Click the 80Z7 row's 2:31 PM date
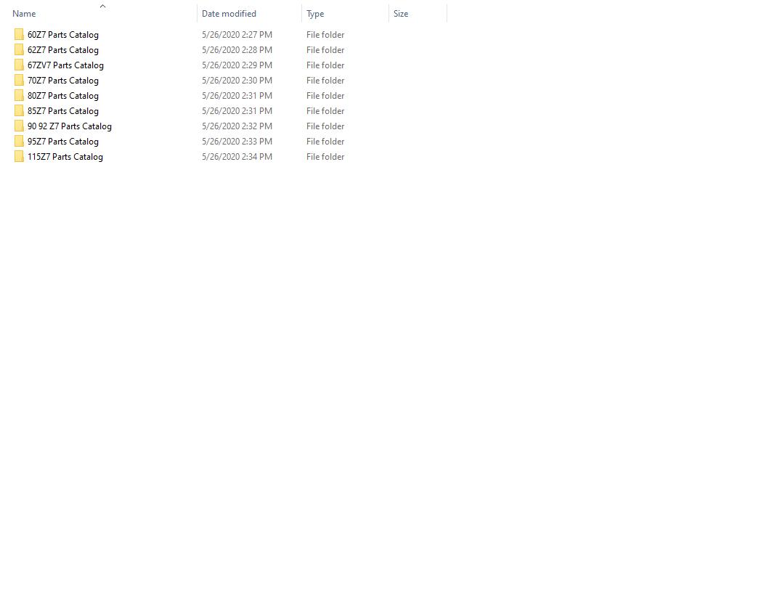The height and width of the screenshot is (610, 761). click(237, 96)
